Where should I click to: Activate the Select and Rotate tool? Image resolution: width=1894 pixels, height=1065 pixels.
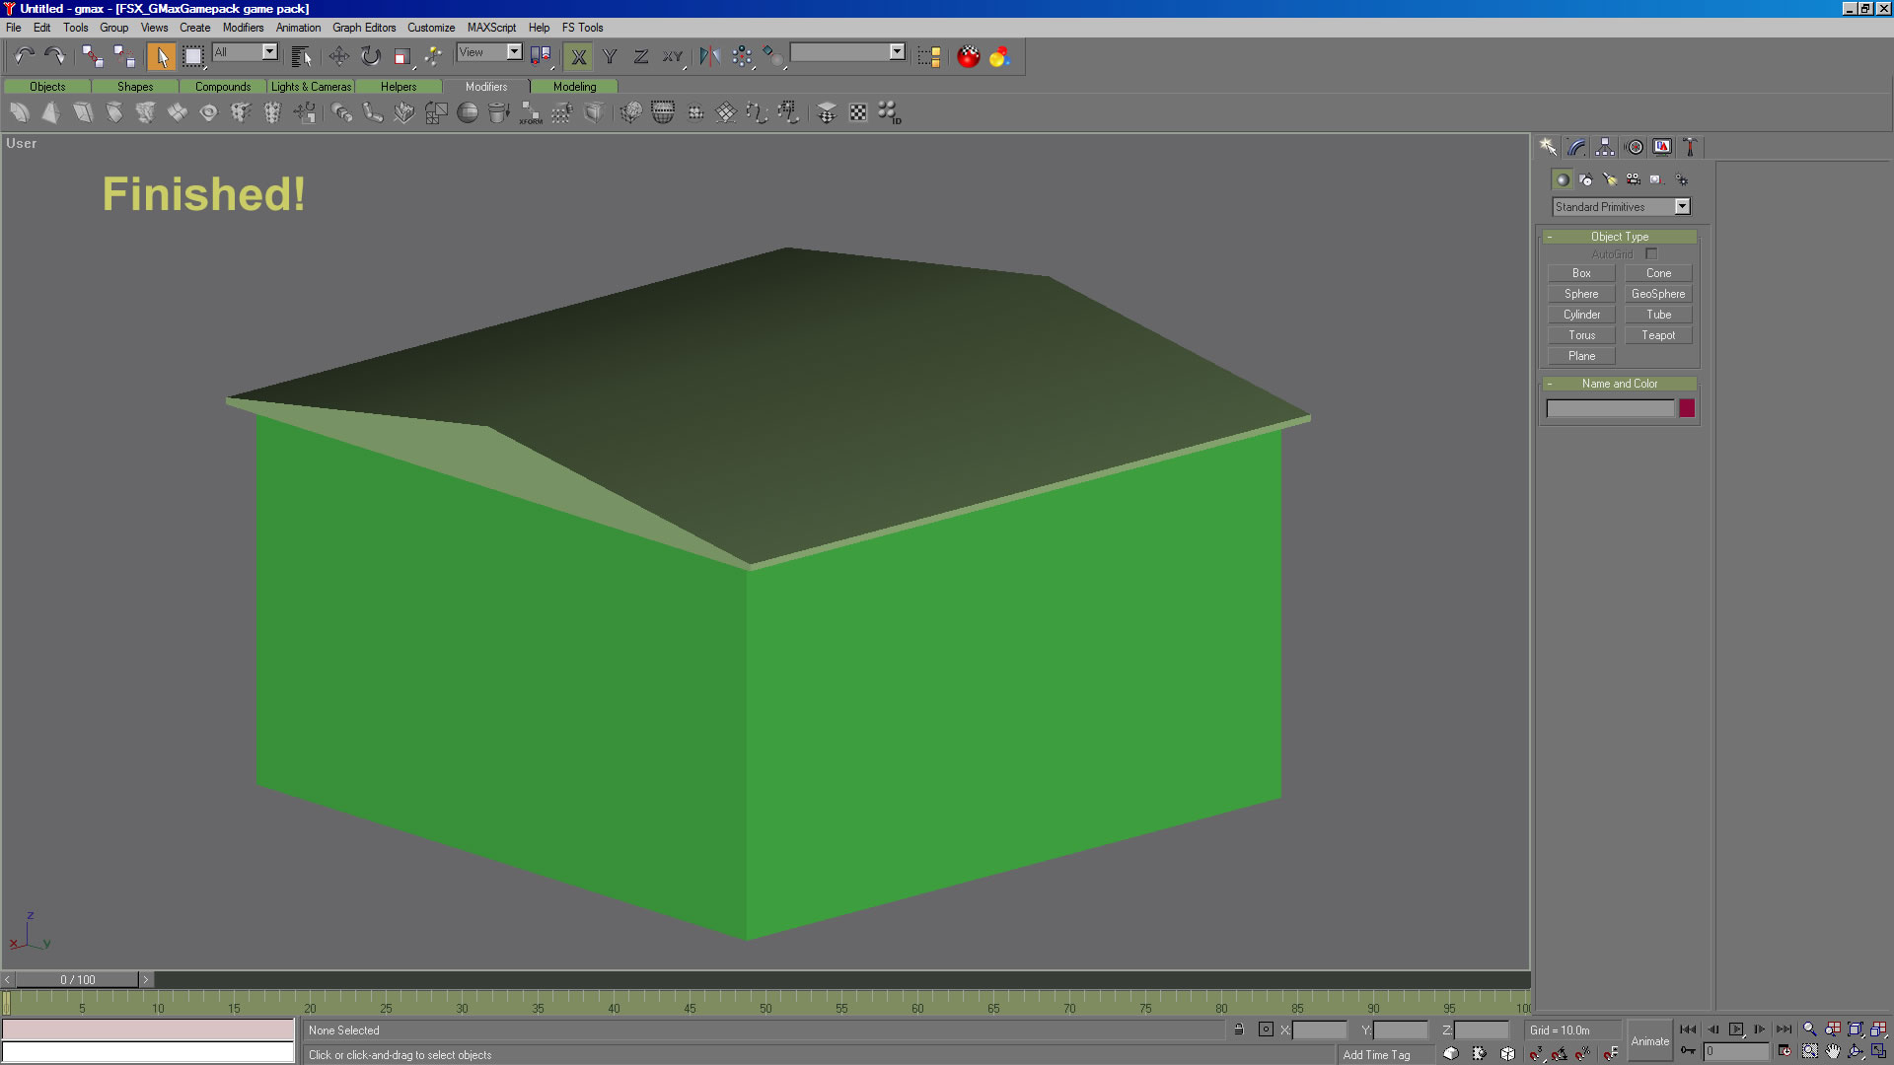click(x=370, y=56)
